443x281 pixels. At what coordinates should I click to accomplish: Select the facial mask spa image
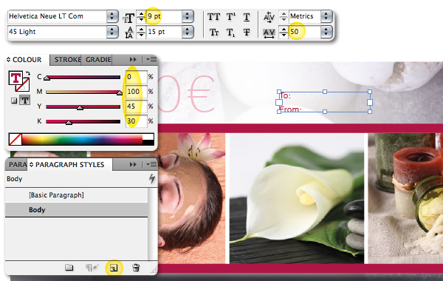pyautogui.click(x=191, y=199)
